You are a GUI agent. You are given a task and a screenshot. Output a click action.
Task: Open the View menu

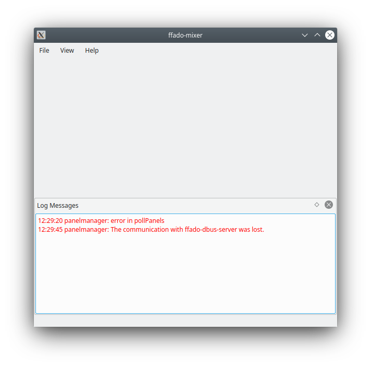tap(67, 51)
